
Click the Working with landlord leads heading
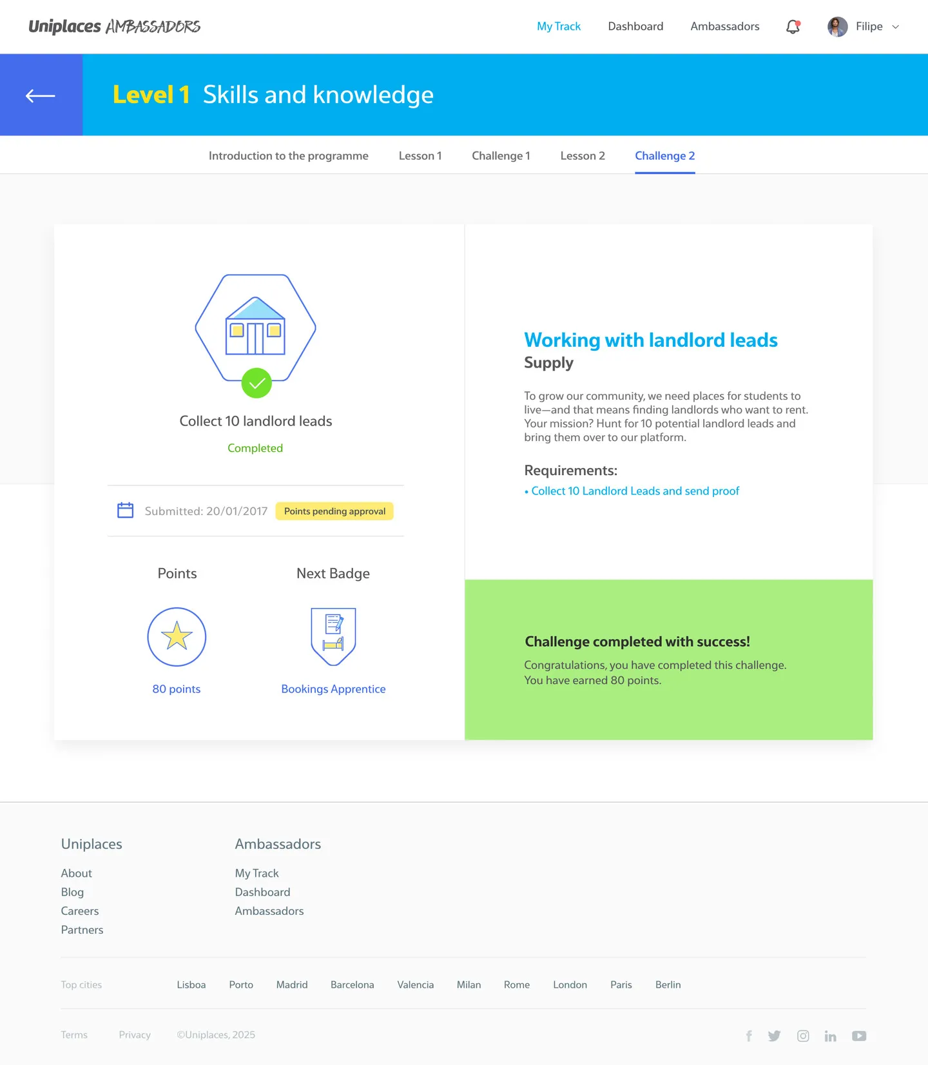point(651,340)
